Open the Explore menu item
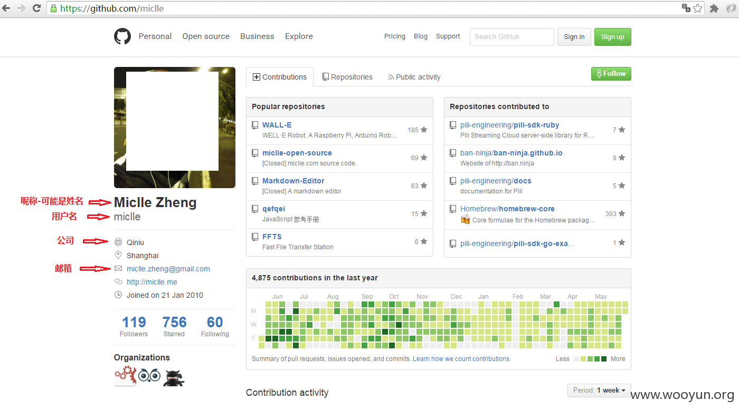 click(299, 36)
